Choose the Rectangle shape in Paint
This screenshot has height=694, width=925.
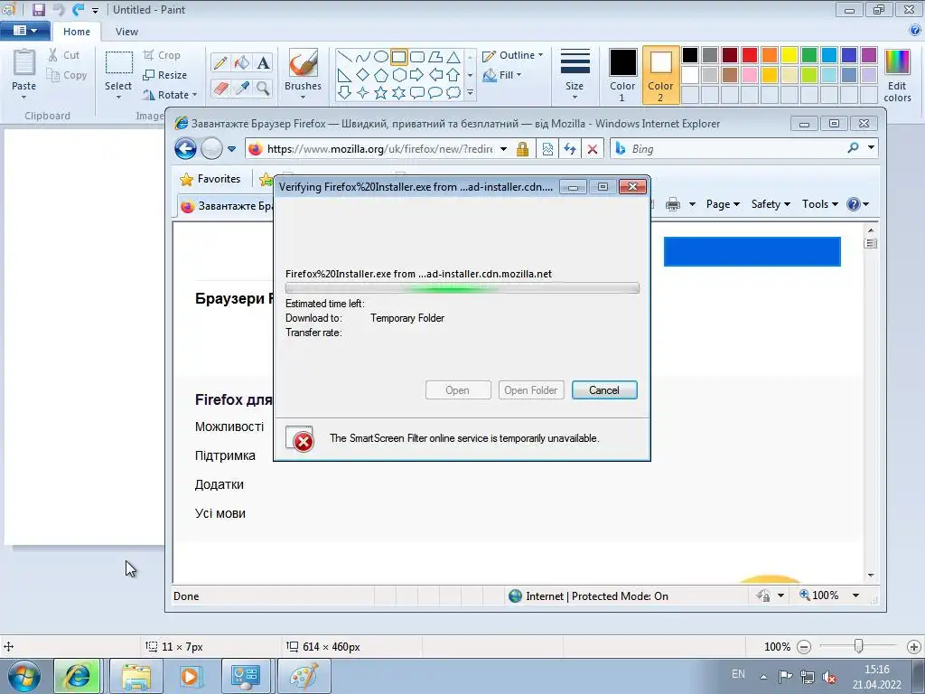[x=398, y=57]
